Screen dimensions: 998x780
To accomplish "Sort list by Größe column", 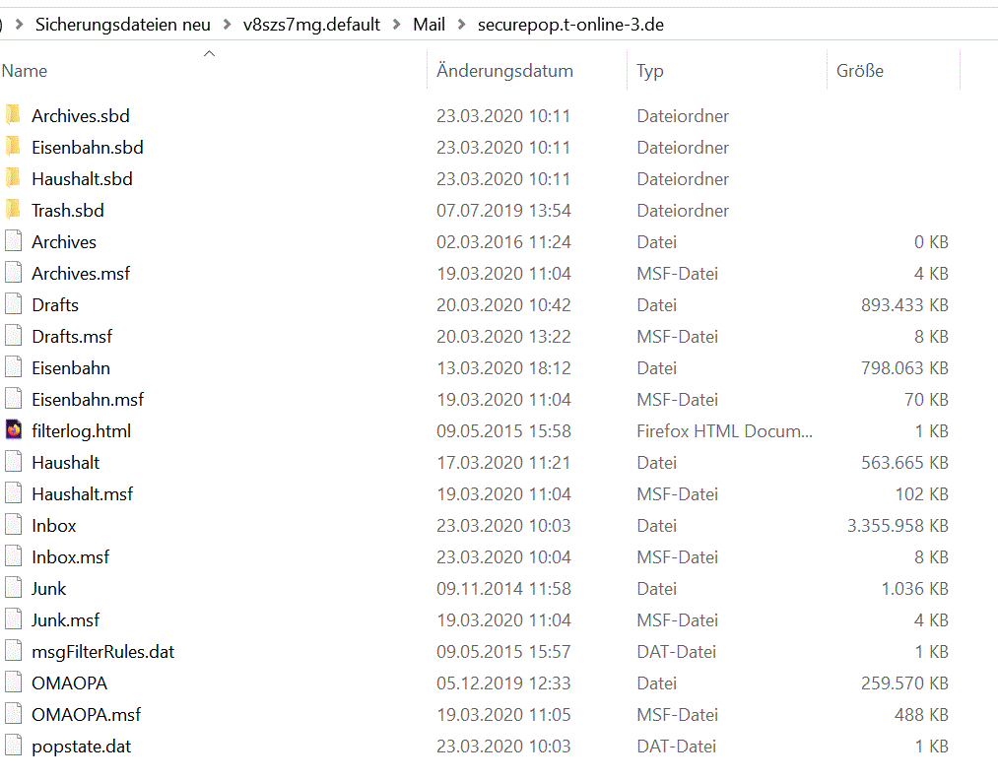I will [859, 71].
